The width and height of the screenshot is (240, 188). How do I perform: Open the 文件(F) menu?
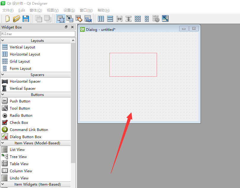(x=8, y=10)
